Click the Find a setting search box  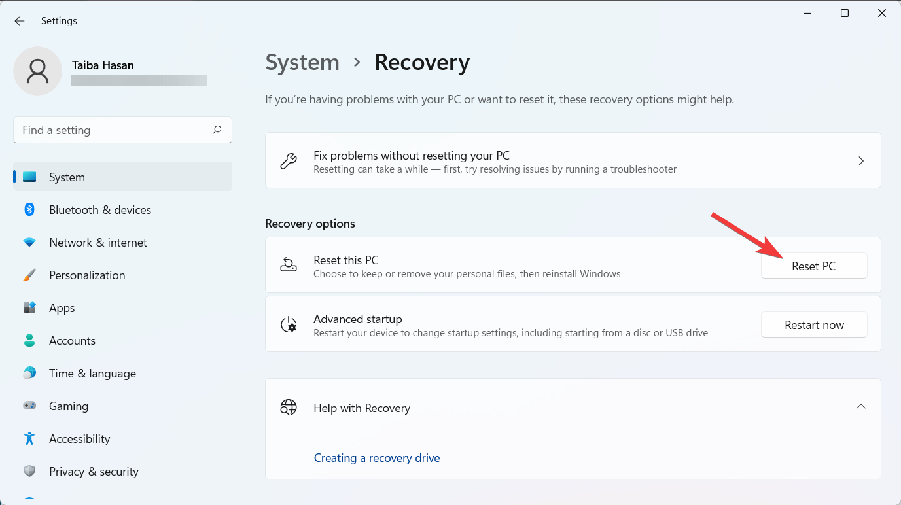click(x=115, y=130)
